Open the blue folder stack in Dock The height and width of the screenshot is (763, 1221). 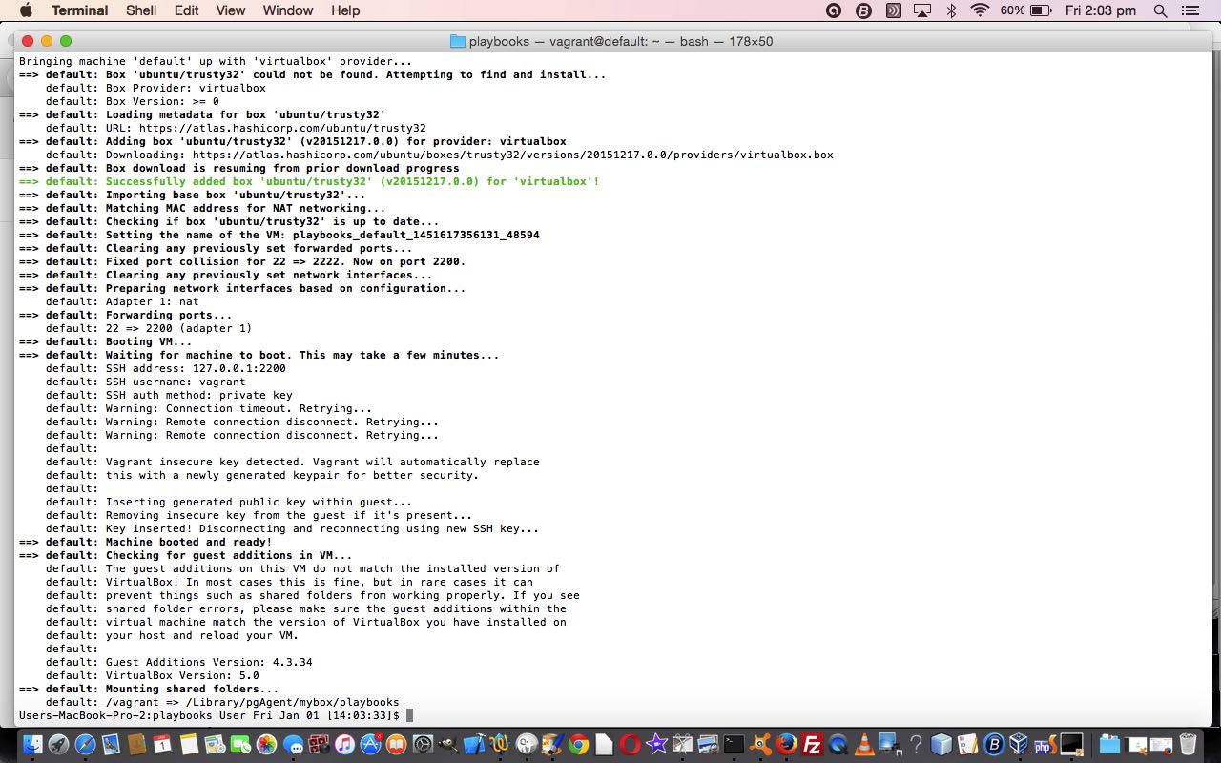(x=1109, y=745)
